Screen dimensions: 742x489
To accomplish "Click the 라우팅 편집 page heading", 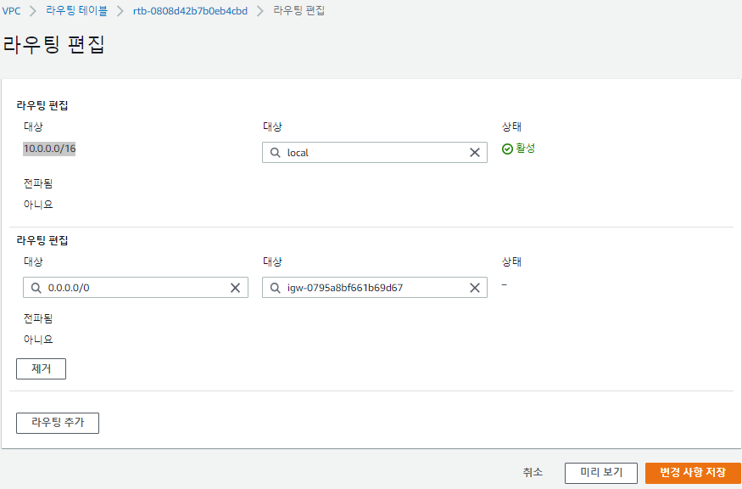I will [x=53, y=44].
